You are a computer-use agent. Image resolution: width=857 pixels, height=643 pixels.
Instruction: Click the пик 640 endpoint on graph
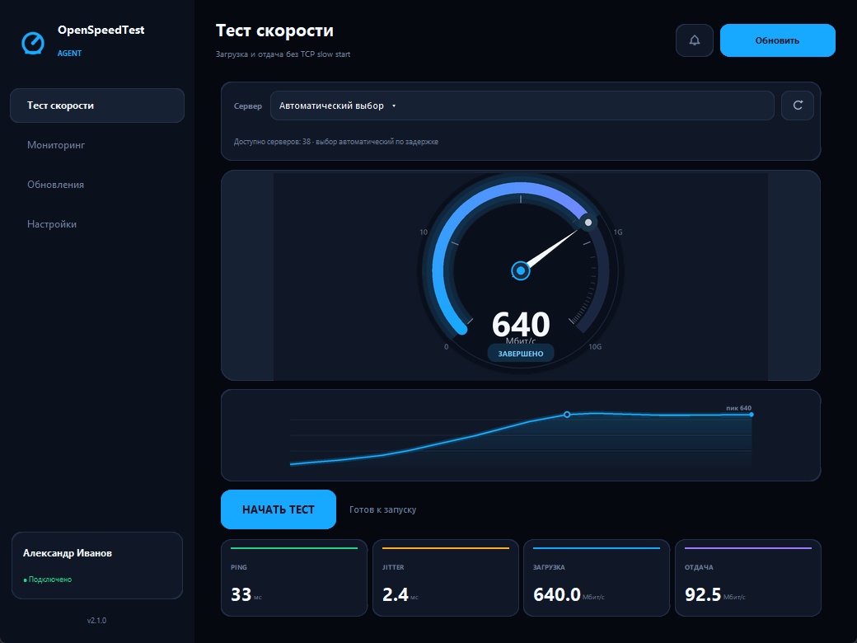click(752, 415)
